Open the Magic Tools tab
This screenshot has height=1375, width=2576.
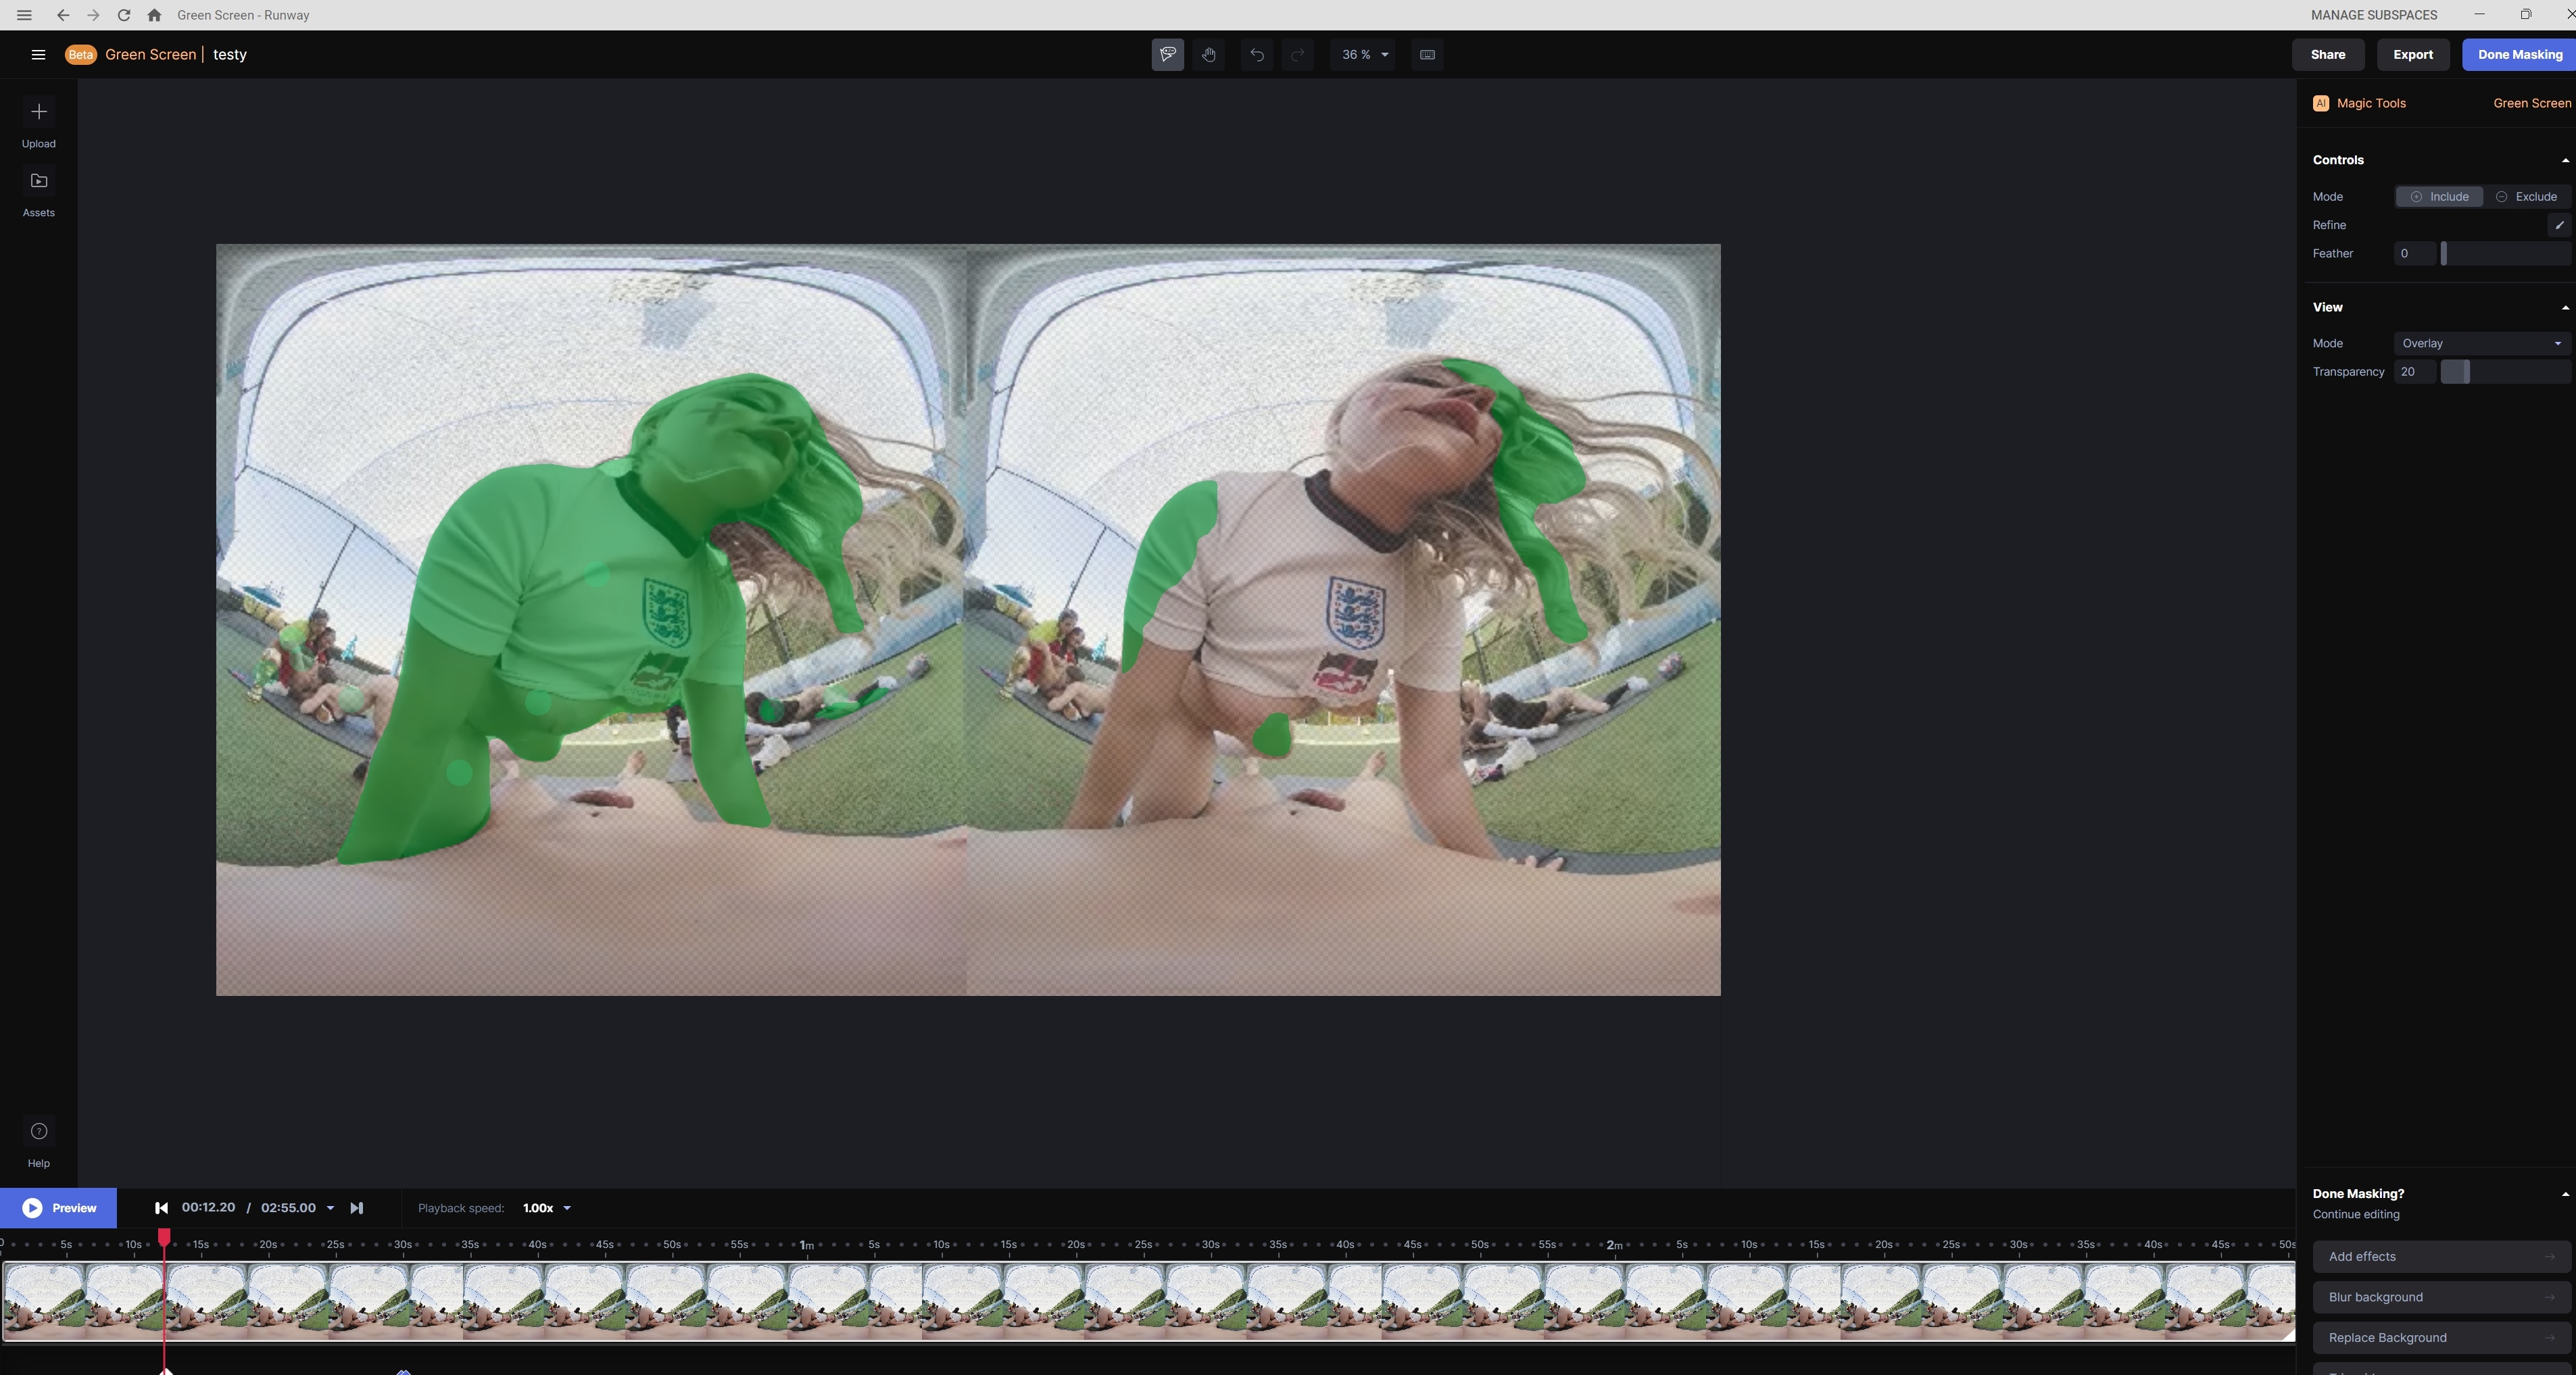coord(2371,103)
